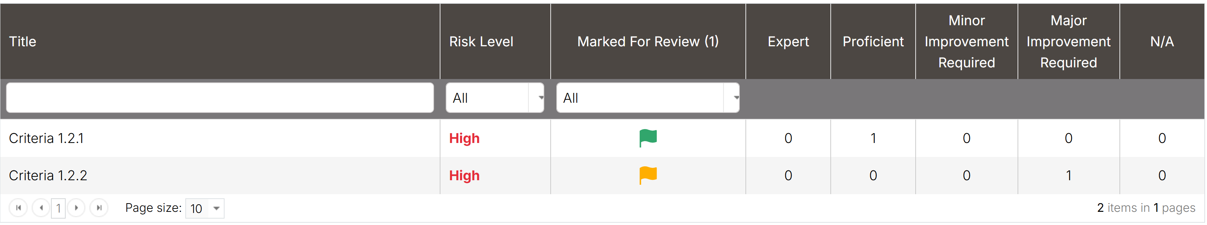
Task: Open the Criteria 1.2.2 row title
Action: (x=48, y=175)
